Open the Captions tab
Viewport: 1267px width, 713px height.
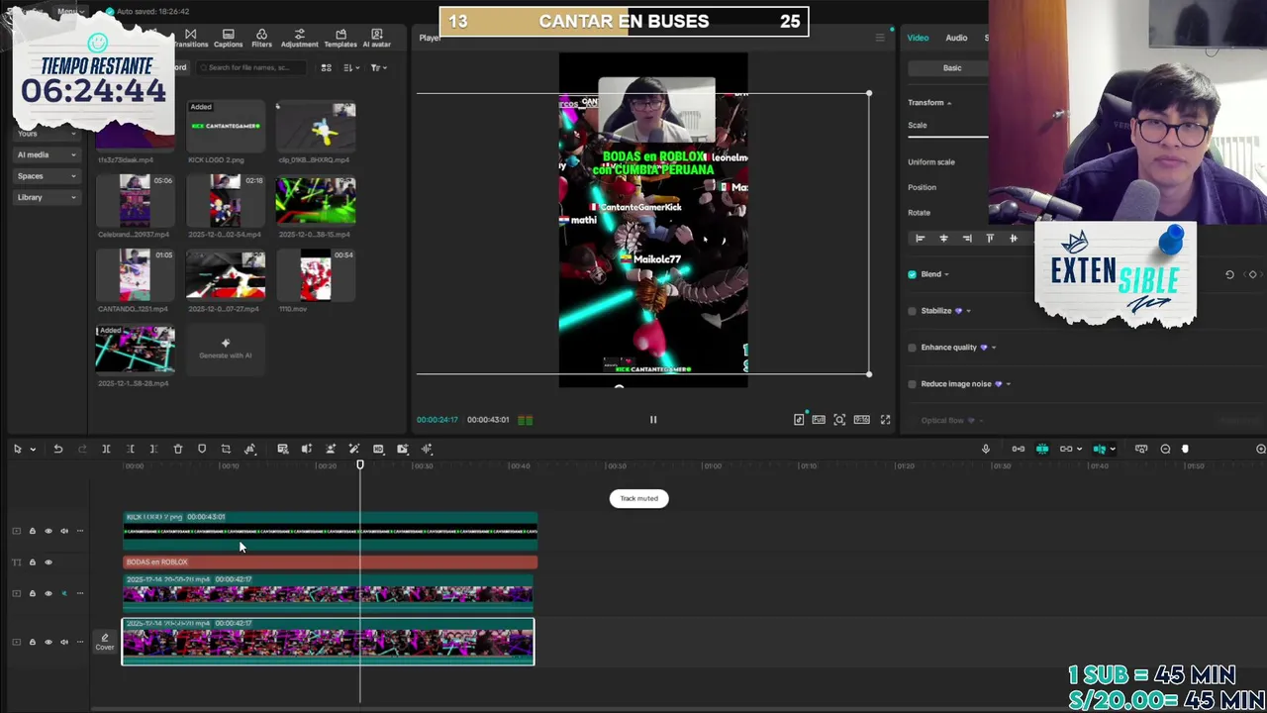click(228, 38)
